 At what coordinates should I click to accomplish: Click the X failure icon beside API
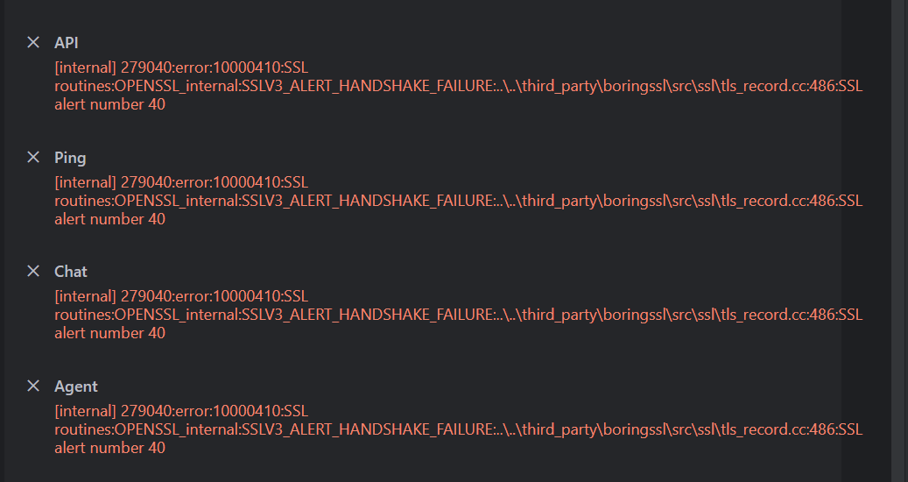pos(33,42)
